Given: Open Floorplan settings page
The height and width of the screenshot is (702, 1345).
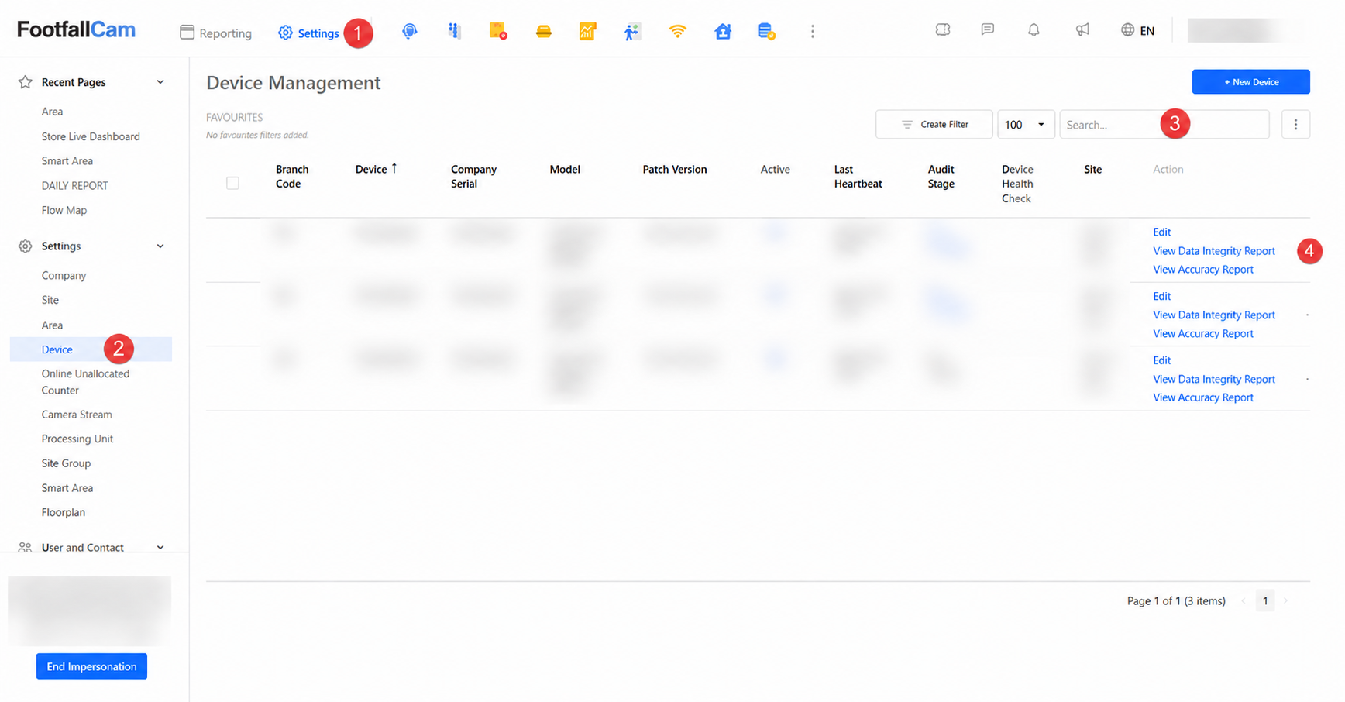Looking at the screenshot, I should 63,512.
